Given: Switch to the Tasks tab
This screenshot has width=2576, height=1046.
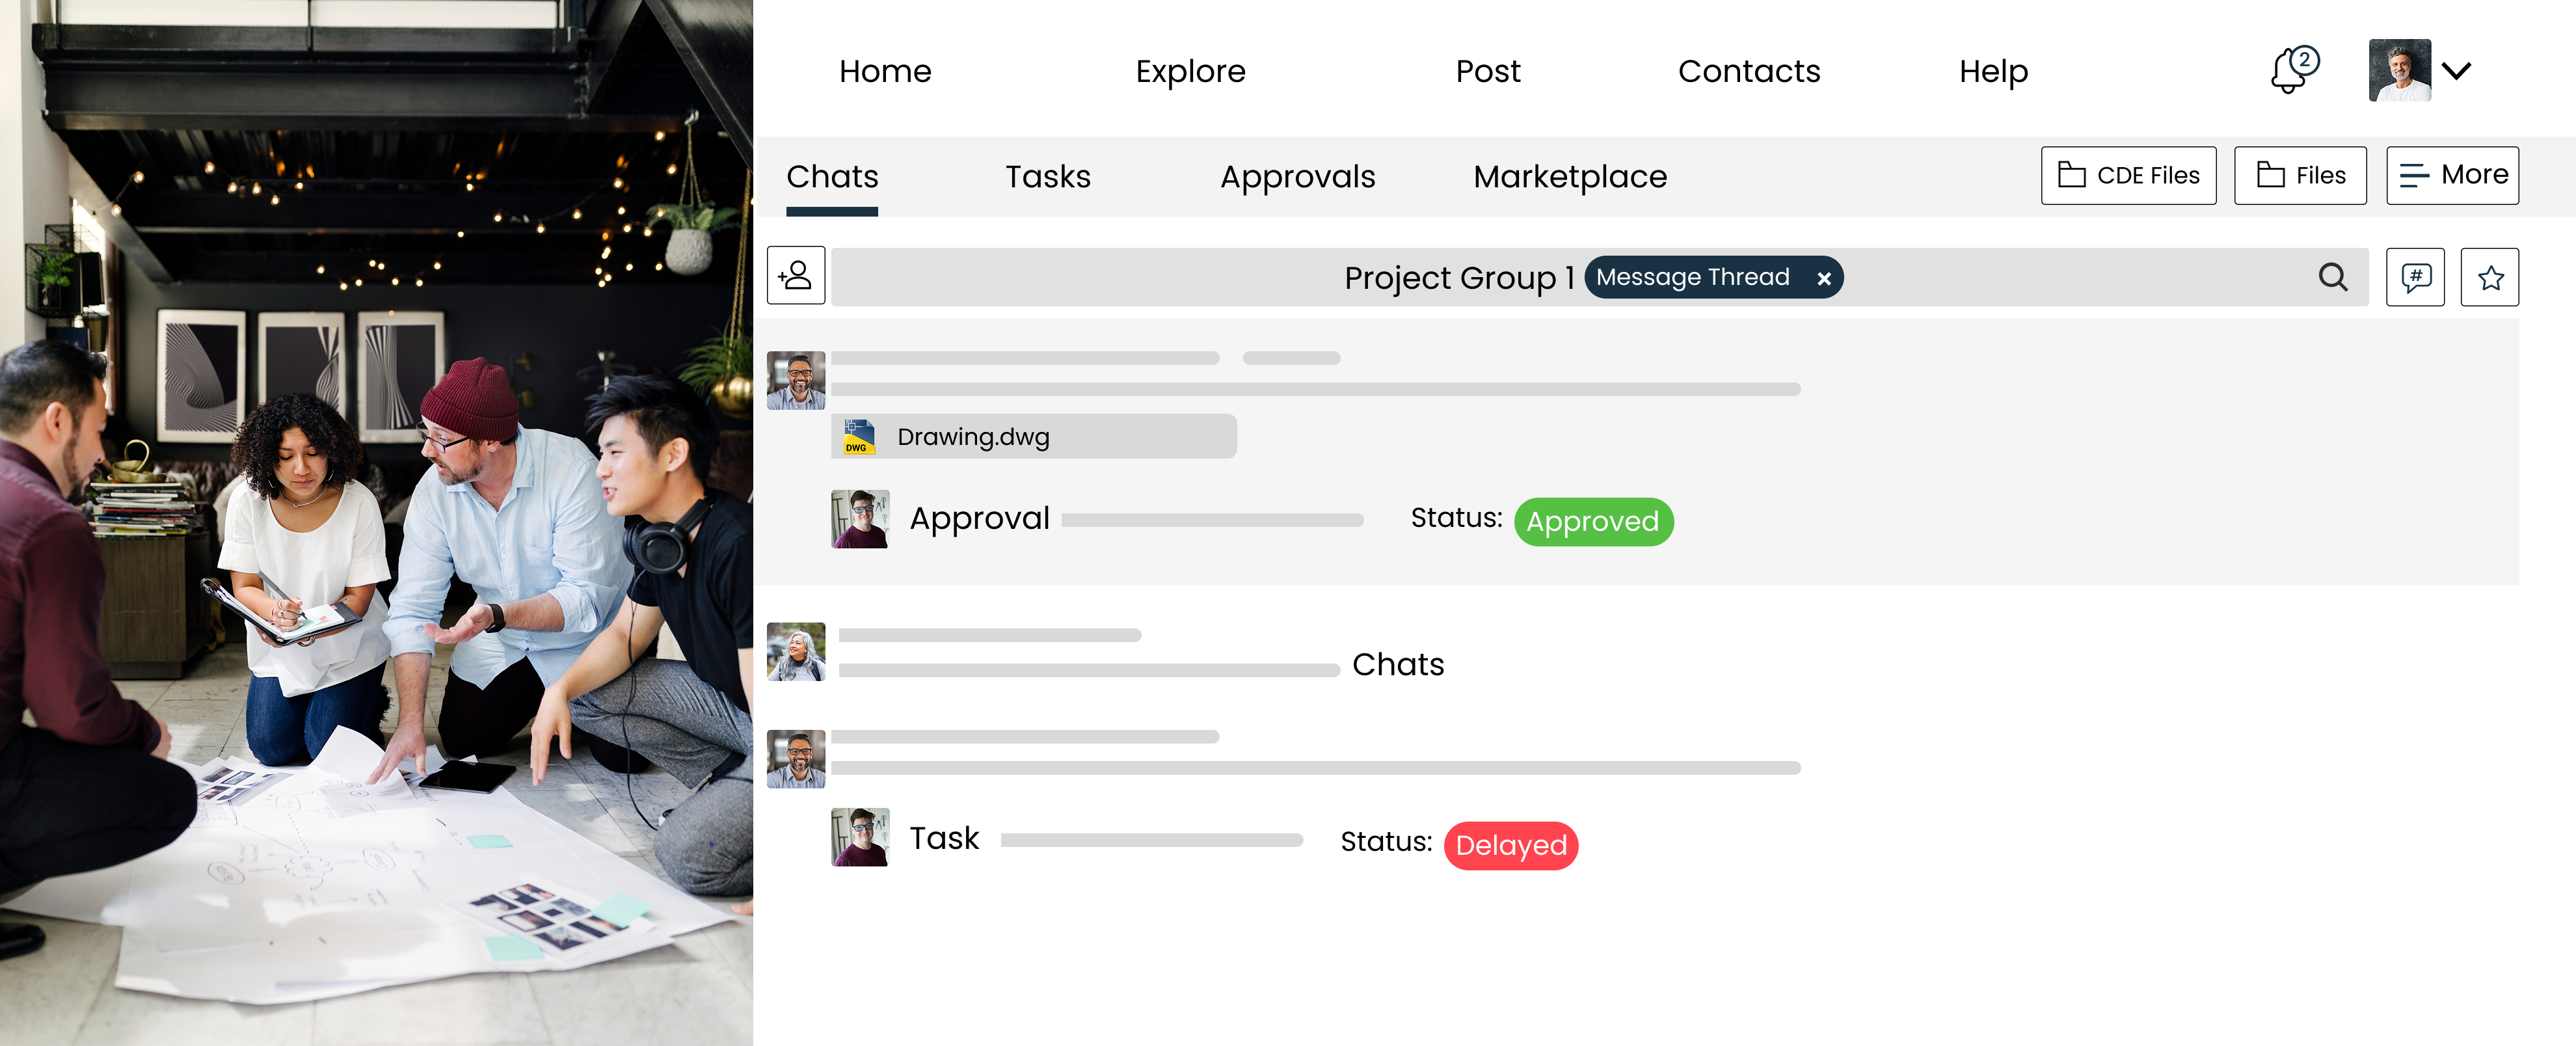Looking at the screenshot, I should [1047, 177].
